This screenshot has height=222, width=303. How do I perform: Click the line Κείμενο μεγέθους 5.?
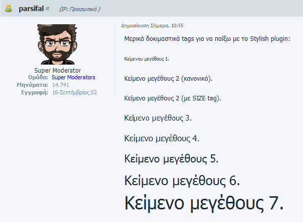point(171,159)
